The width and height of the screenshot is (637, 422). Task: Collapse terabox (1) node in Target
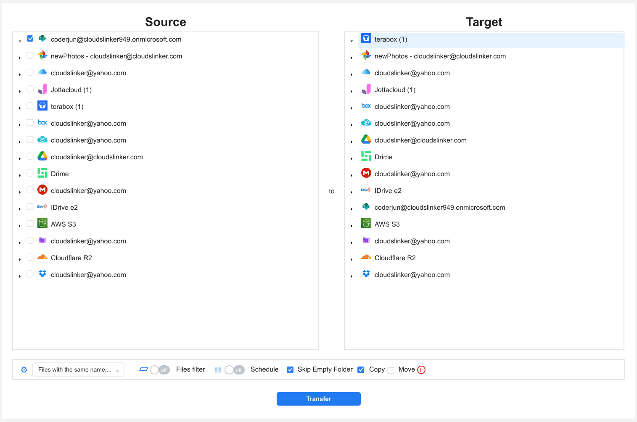[352, 41]
